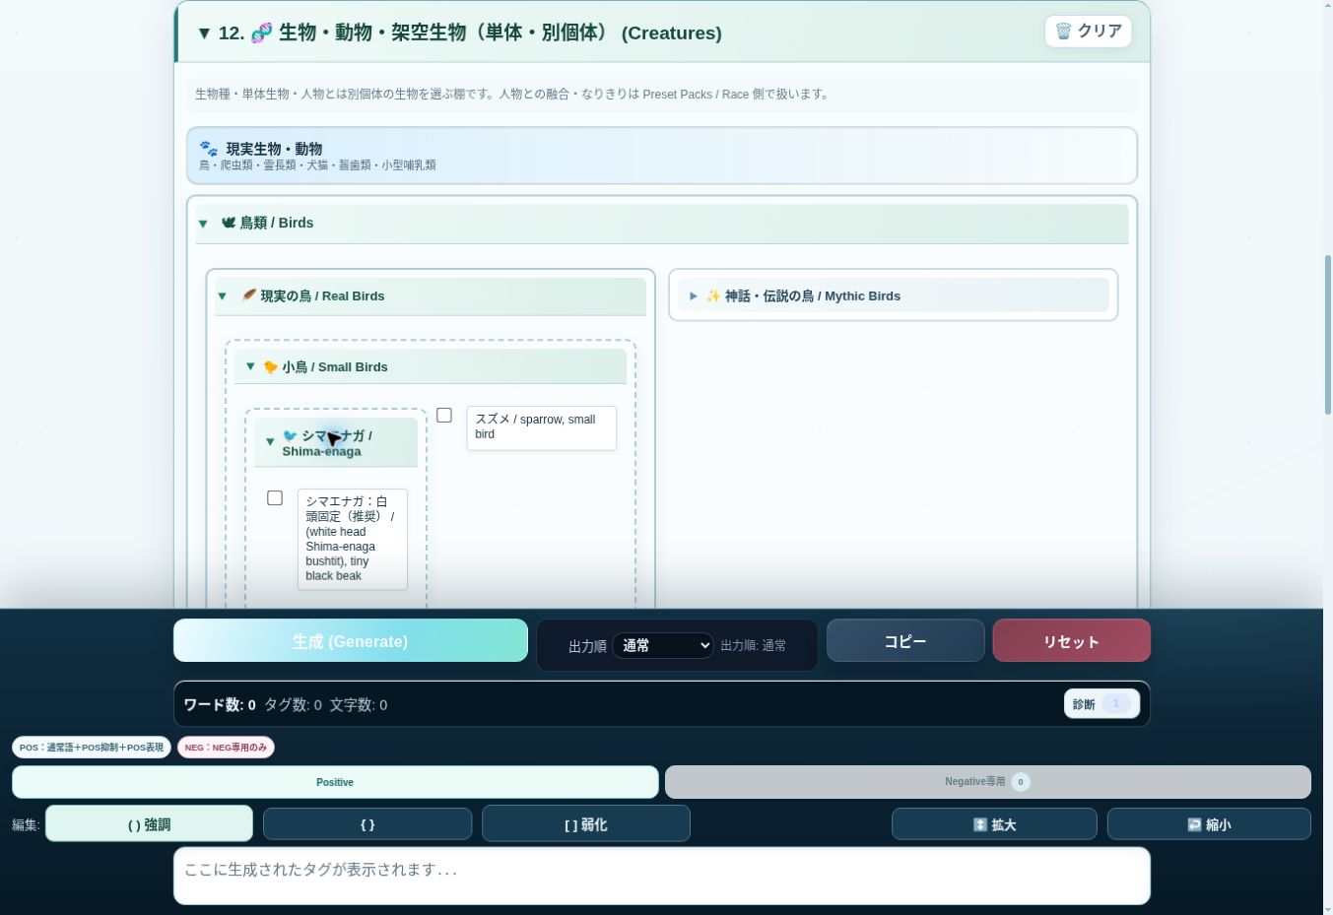Open the 出力順 dropdown set to 通常
1333x915 pixels.
[663, 645]
